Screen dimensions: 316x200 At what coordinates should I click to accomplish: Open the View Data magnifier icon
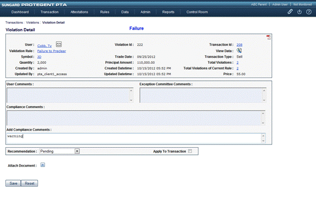(239, 51)
